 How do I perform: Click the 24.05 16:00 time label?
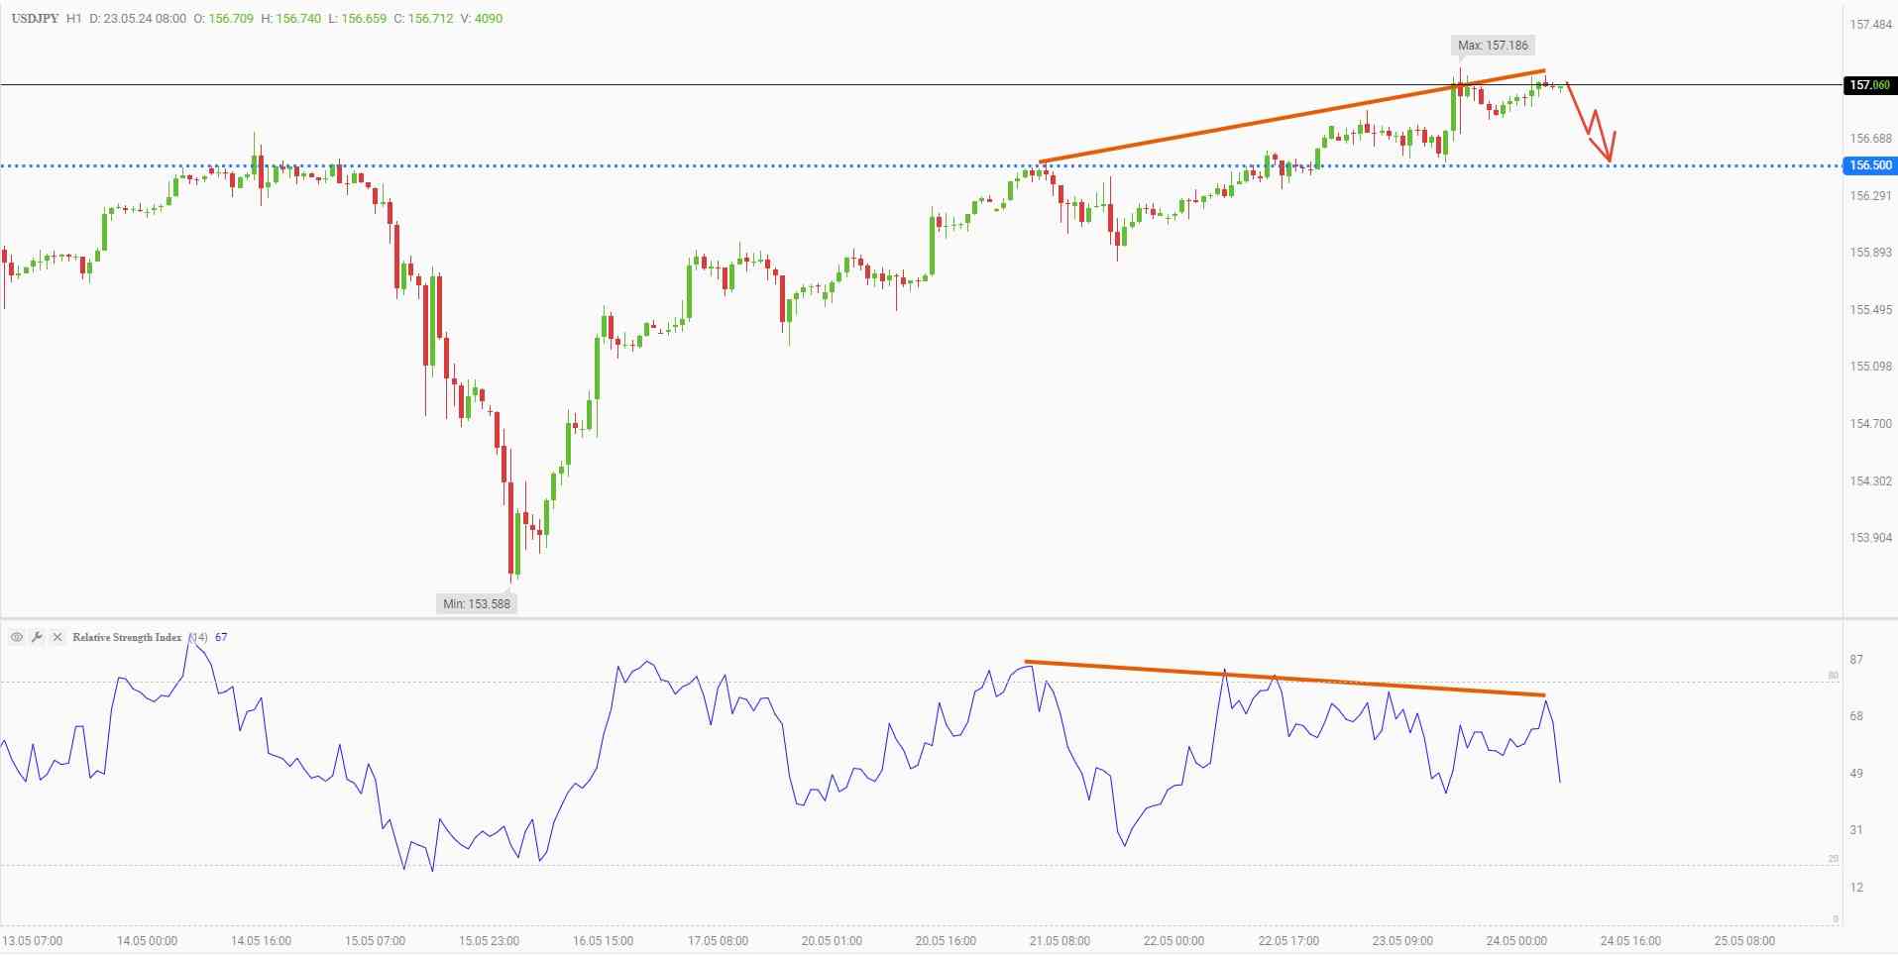(x=1630, y=941)
